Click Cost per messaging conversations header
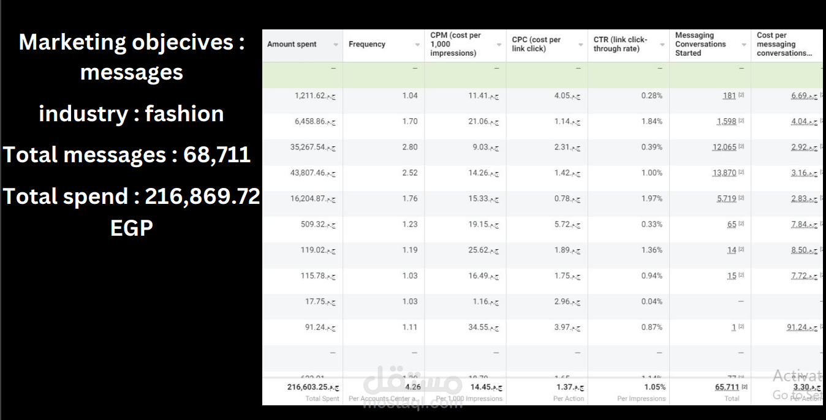The width and height of the screenshot is (826, 420). [785, 44]
